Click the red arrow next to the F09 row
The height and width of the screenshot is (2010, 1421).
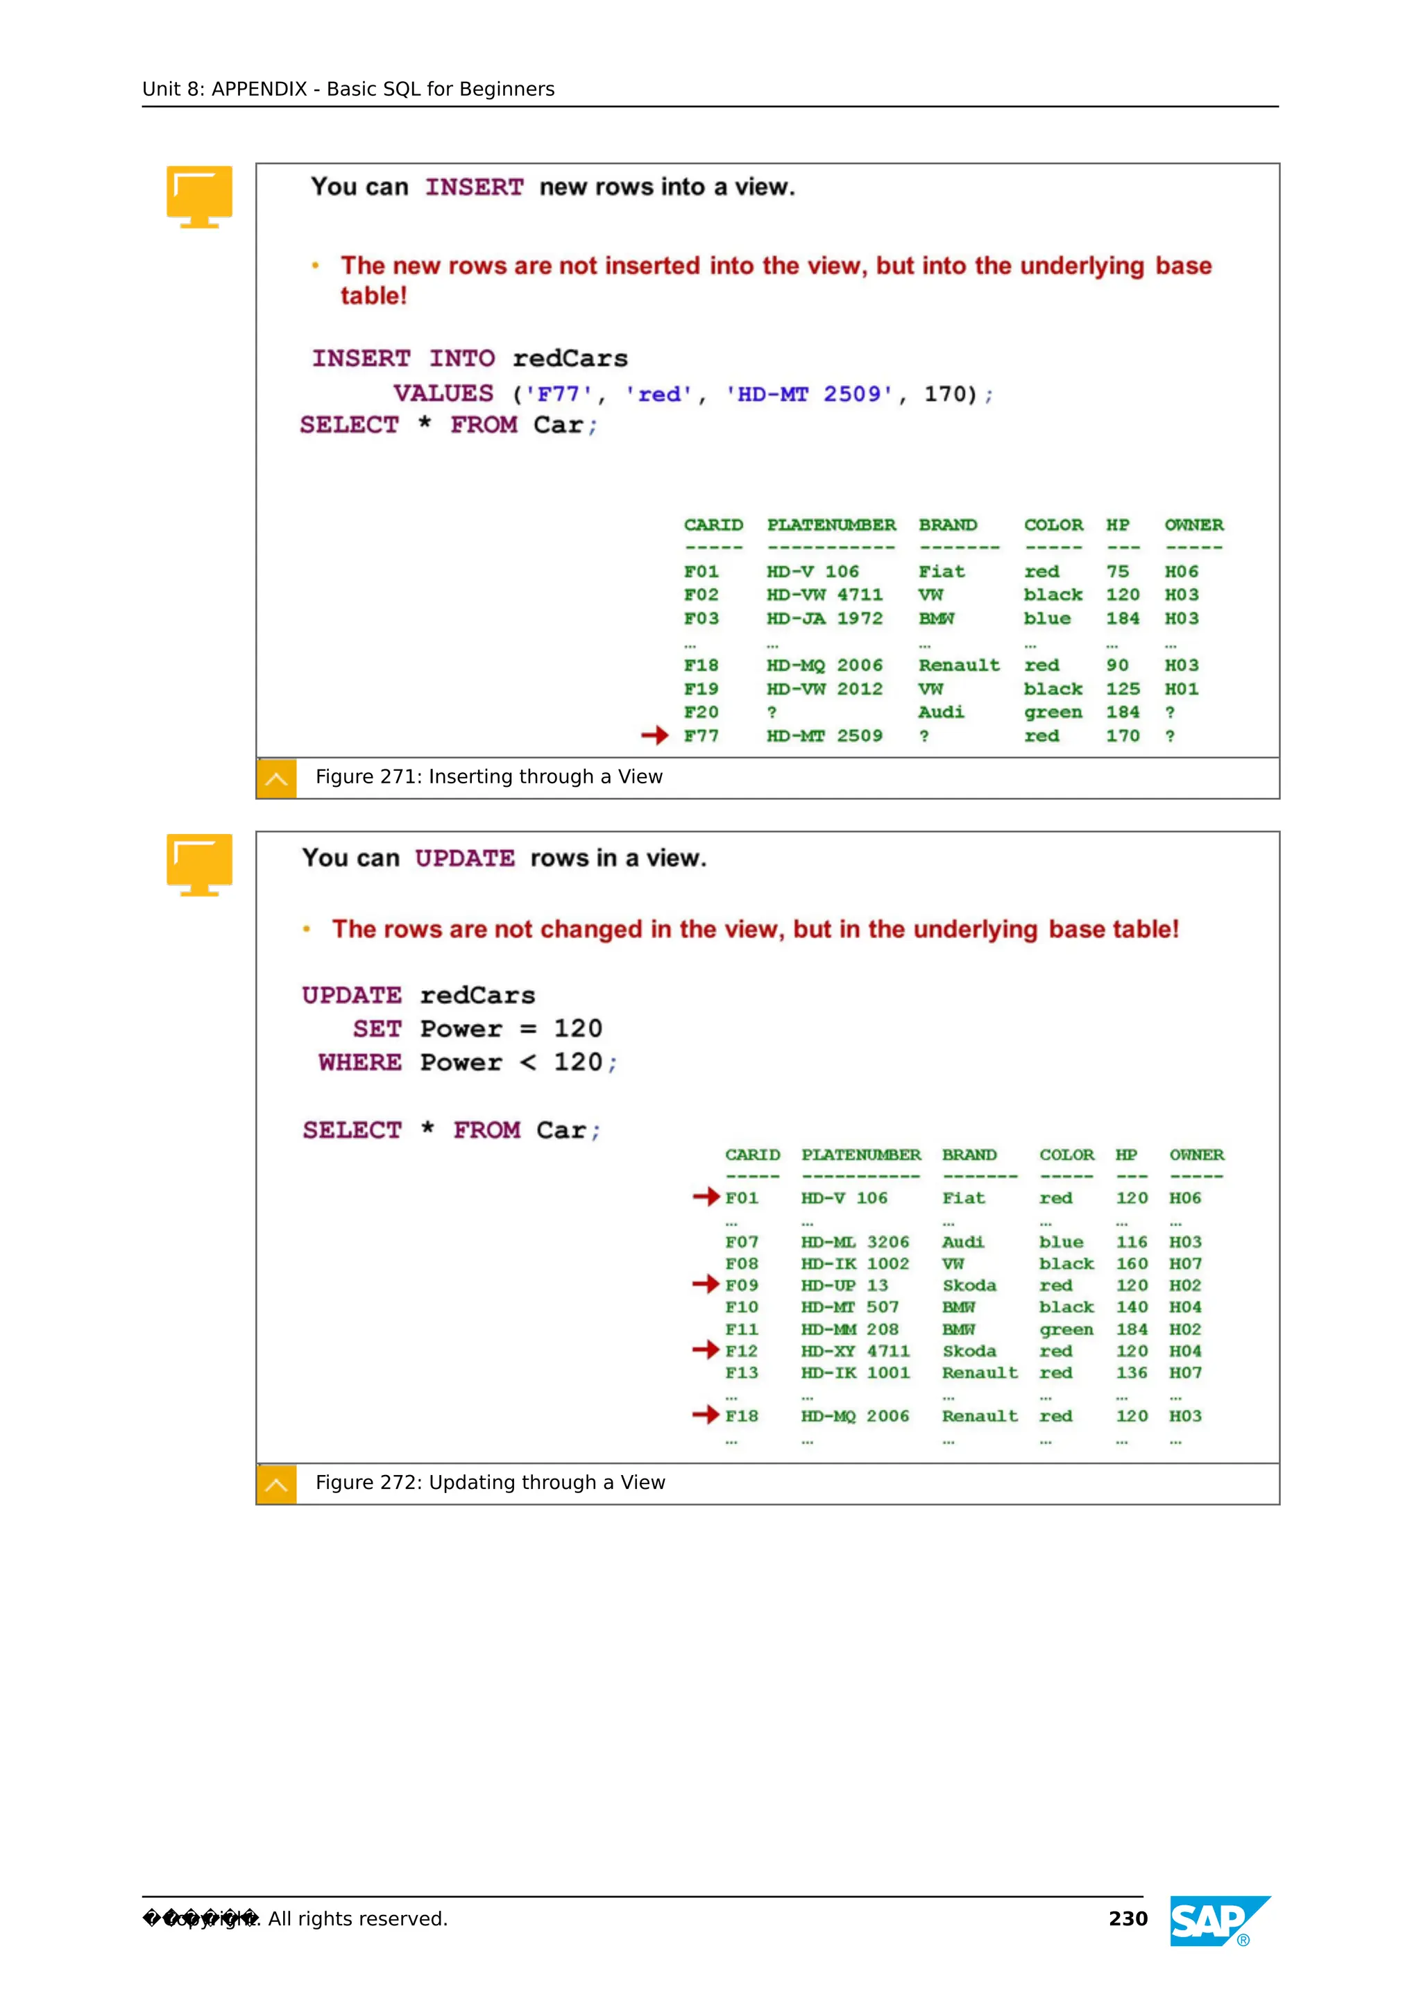click(705, 1284)
